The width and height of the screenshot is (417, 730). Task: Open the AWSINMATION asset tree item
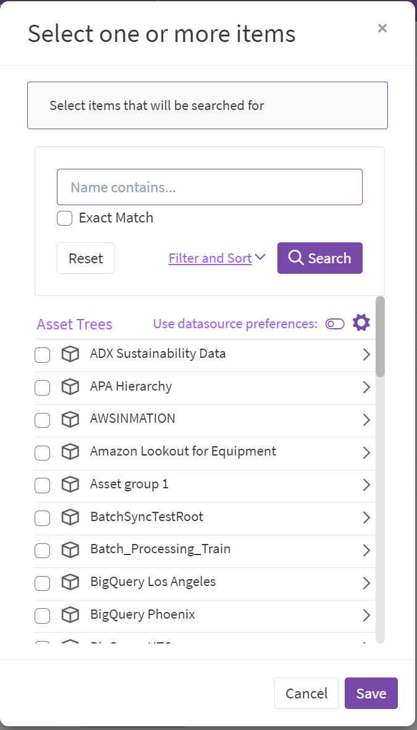(x=133, y=418)
